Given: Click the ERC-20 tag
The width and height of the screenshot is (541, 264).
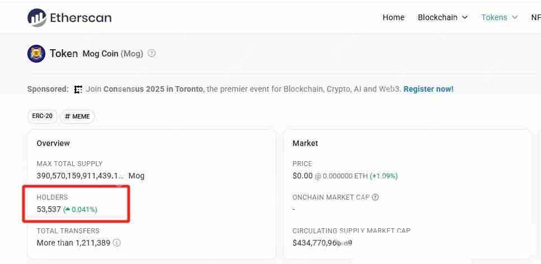Looking at the screenshot, I should click(42, 116).
